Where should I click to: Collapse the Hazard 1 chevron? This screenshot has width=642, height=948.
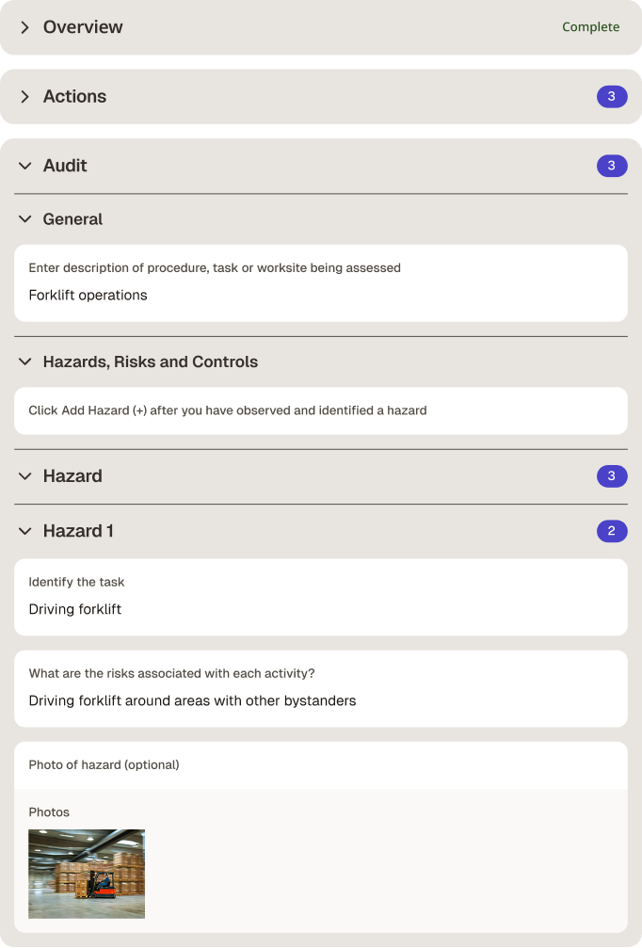pos(24,532)
